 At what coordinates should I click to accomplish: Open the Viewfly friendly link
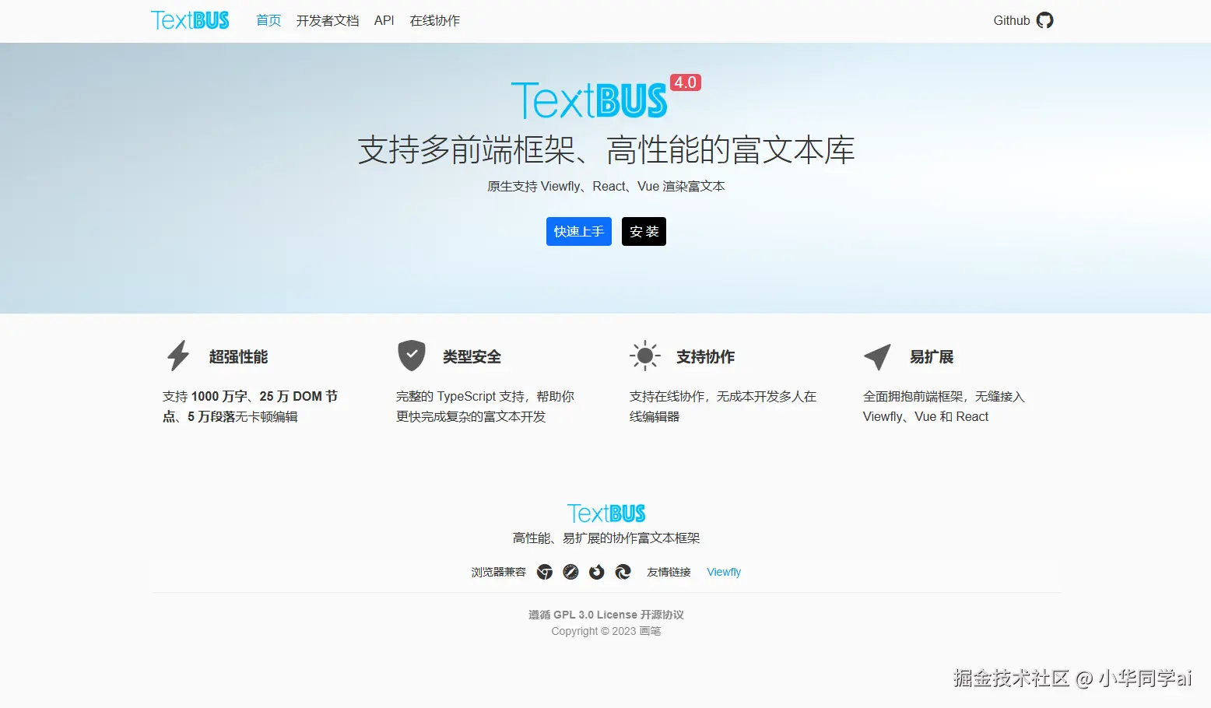point(724,572)
